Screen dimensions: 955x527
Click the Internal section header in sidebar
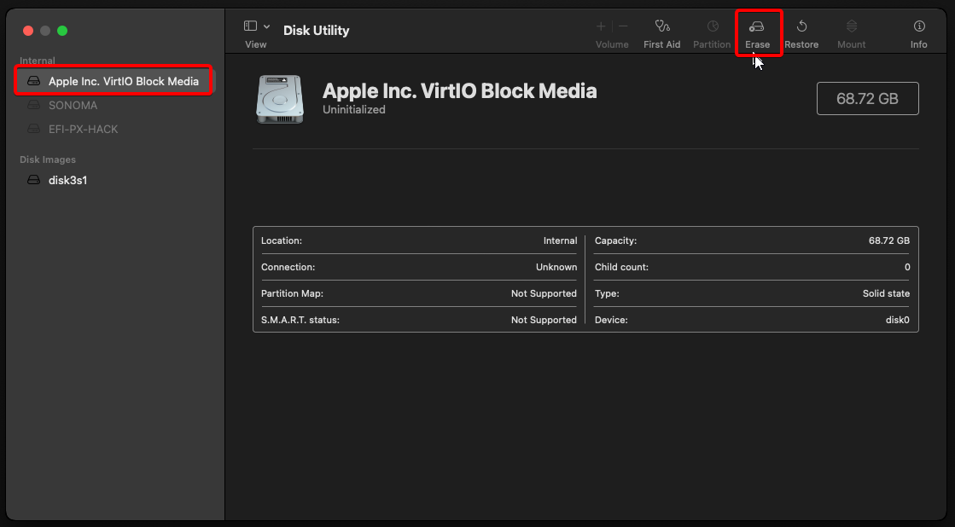pyautogui.click(x=38, y=61)
